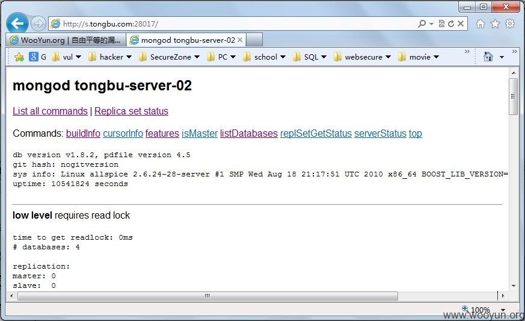This screenshot has width=525, height=321.
Task: Open zoom level dropdown arrow in status bar
Action: (x=503, y=310)
